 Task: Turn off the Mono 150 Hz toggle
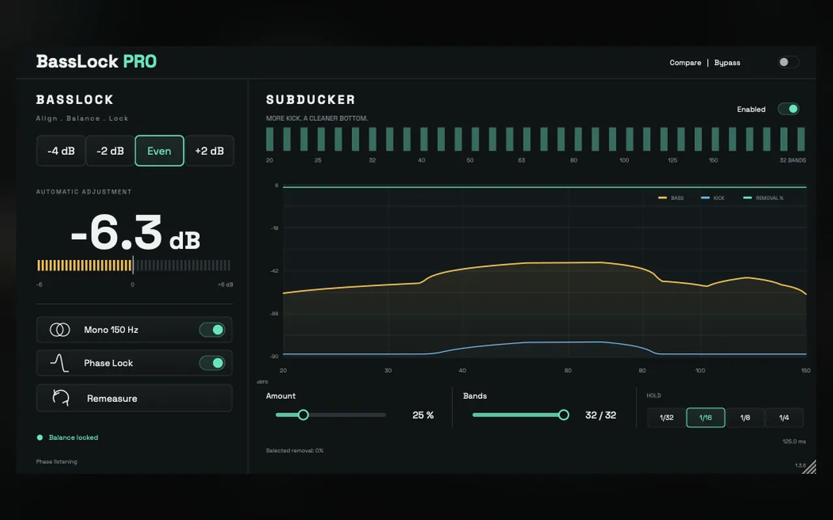point(212,330)
